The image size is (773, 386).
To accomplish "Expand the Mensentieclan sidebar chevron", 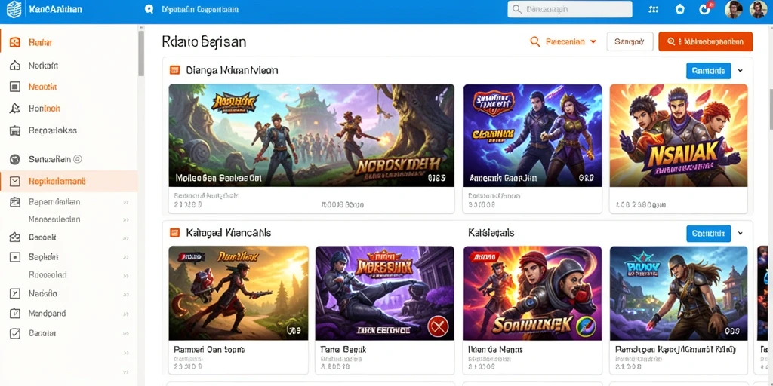I will (x=126, y=219).
